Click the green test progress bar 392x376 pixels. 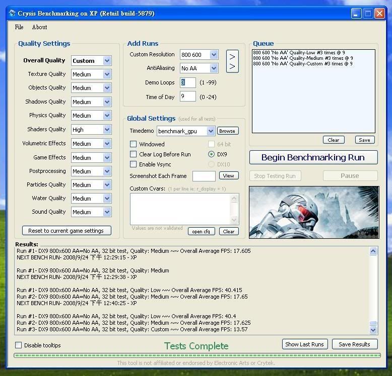(197, 355)
